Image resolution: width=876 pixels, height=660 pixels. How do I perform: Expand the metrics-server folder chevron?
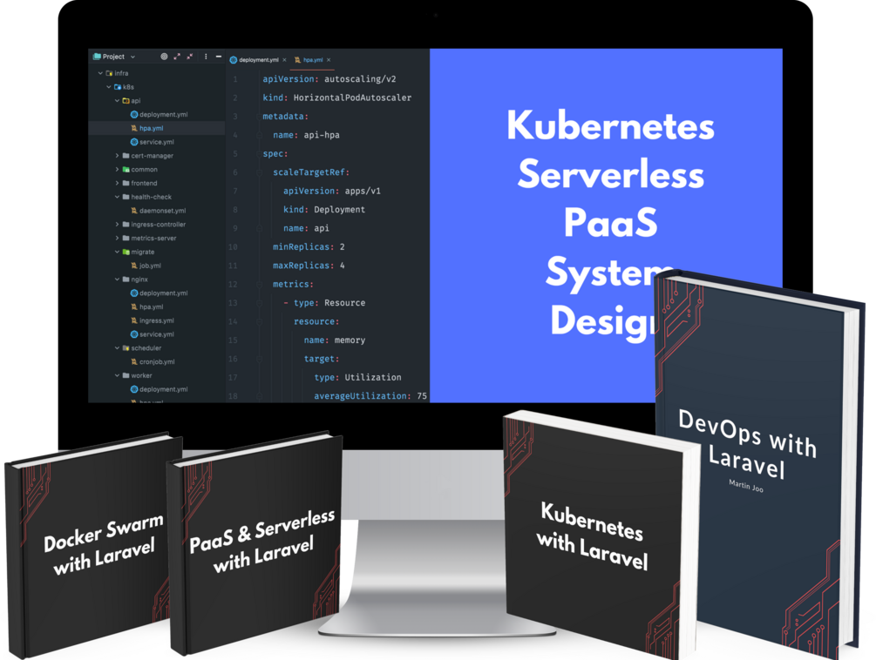[118, 239]
